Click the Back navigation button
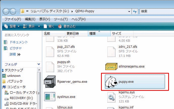174x109 pixels. pyautogui.click(x=6, y=11)
